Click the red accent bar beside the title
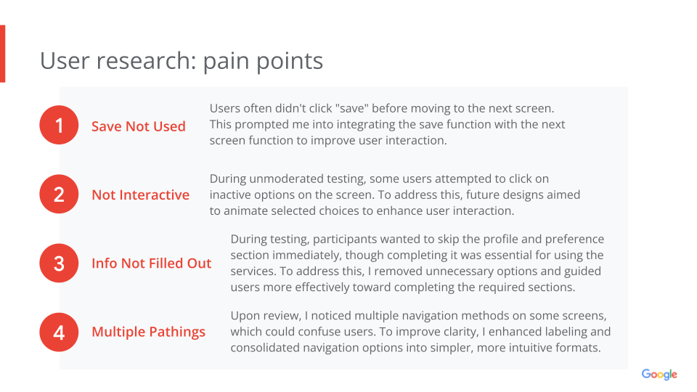 coord(2,54)
